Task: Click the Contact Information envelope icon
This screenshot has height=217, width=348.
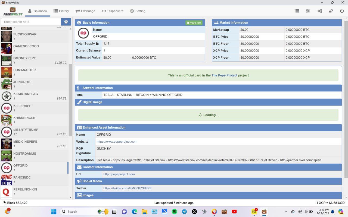Action: click(79, 167)
